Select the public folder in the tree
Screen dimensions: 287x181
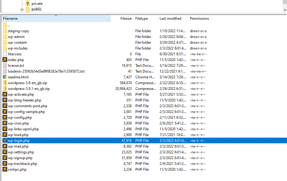tap(36, 9)
